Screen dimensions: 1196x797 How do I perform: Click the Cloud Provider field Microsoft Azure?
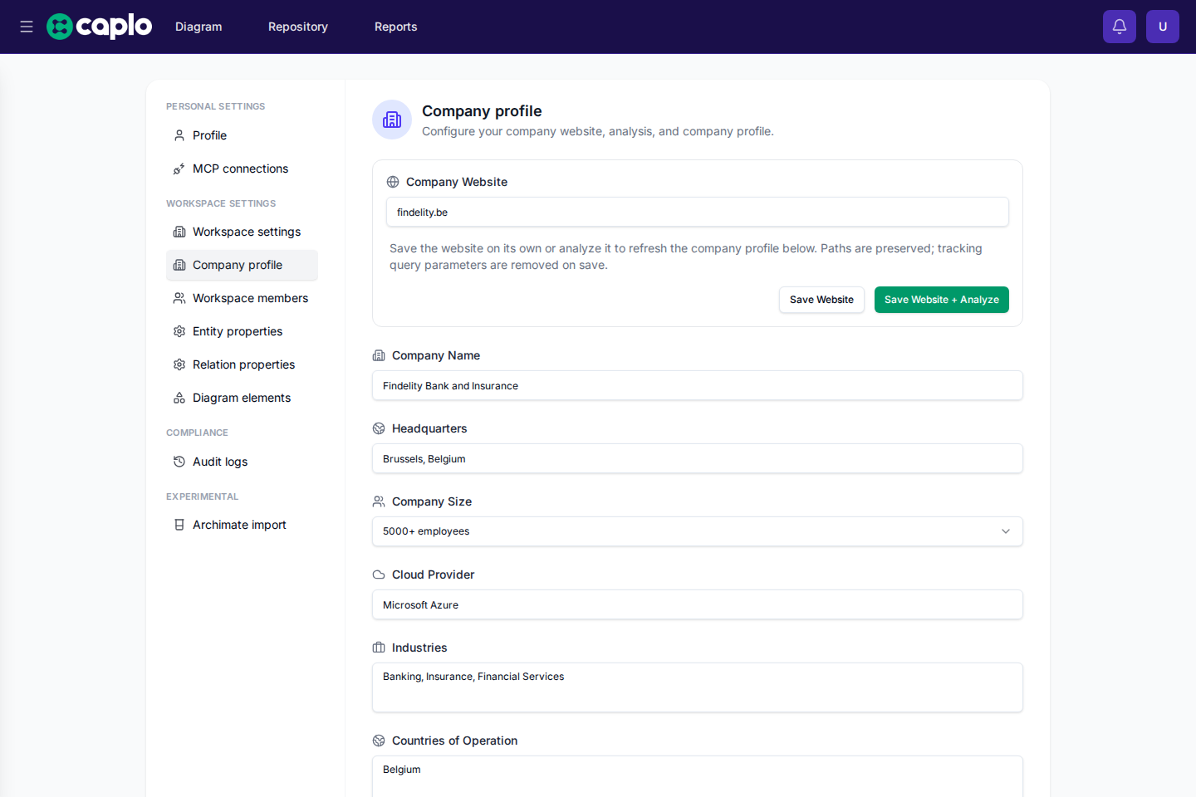[x=698, y=604]
